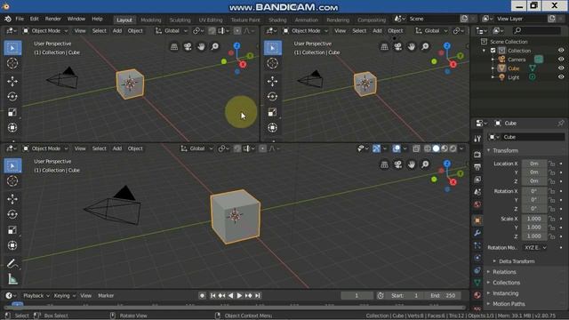Open the Global orientation dropdown in the bottom viewport
569x320 pixels.
196,148
